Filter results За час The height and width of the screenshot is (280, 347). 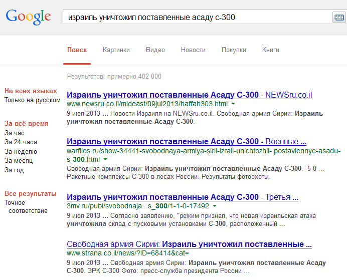coord(15,133)
